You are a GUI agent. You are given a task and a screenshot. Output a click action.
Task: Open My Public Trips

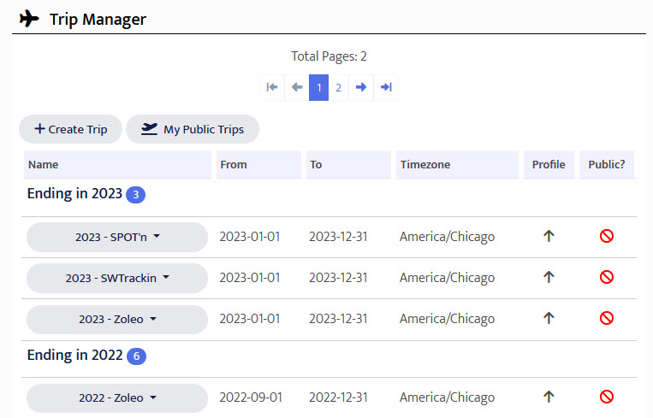[193, 129]
